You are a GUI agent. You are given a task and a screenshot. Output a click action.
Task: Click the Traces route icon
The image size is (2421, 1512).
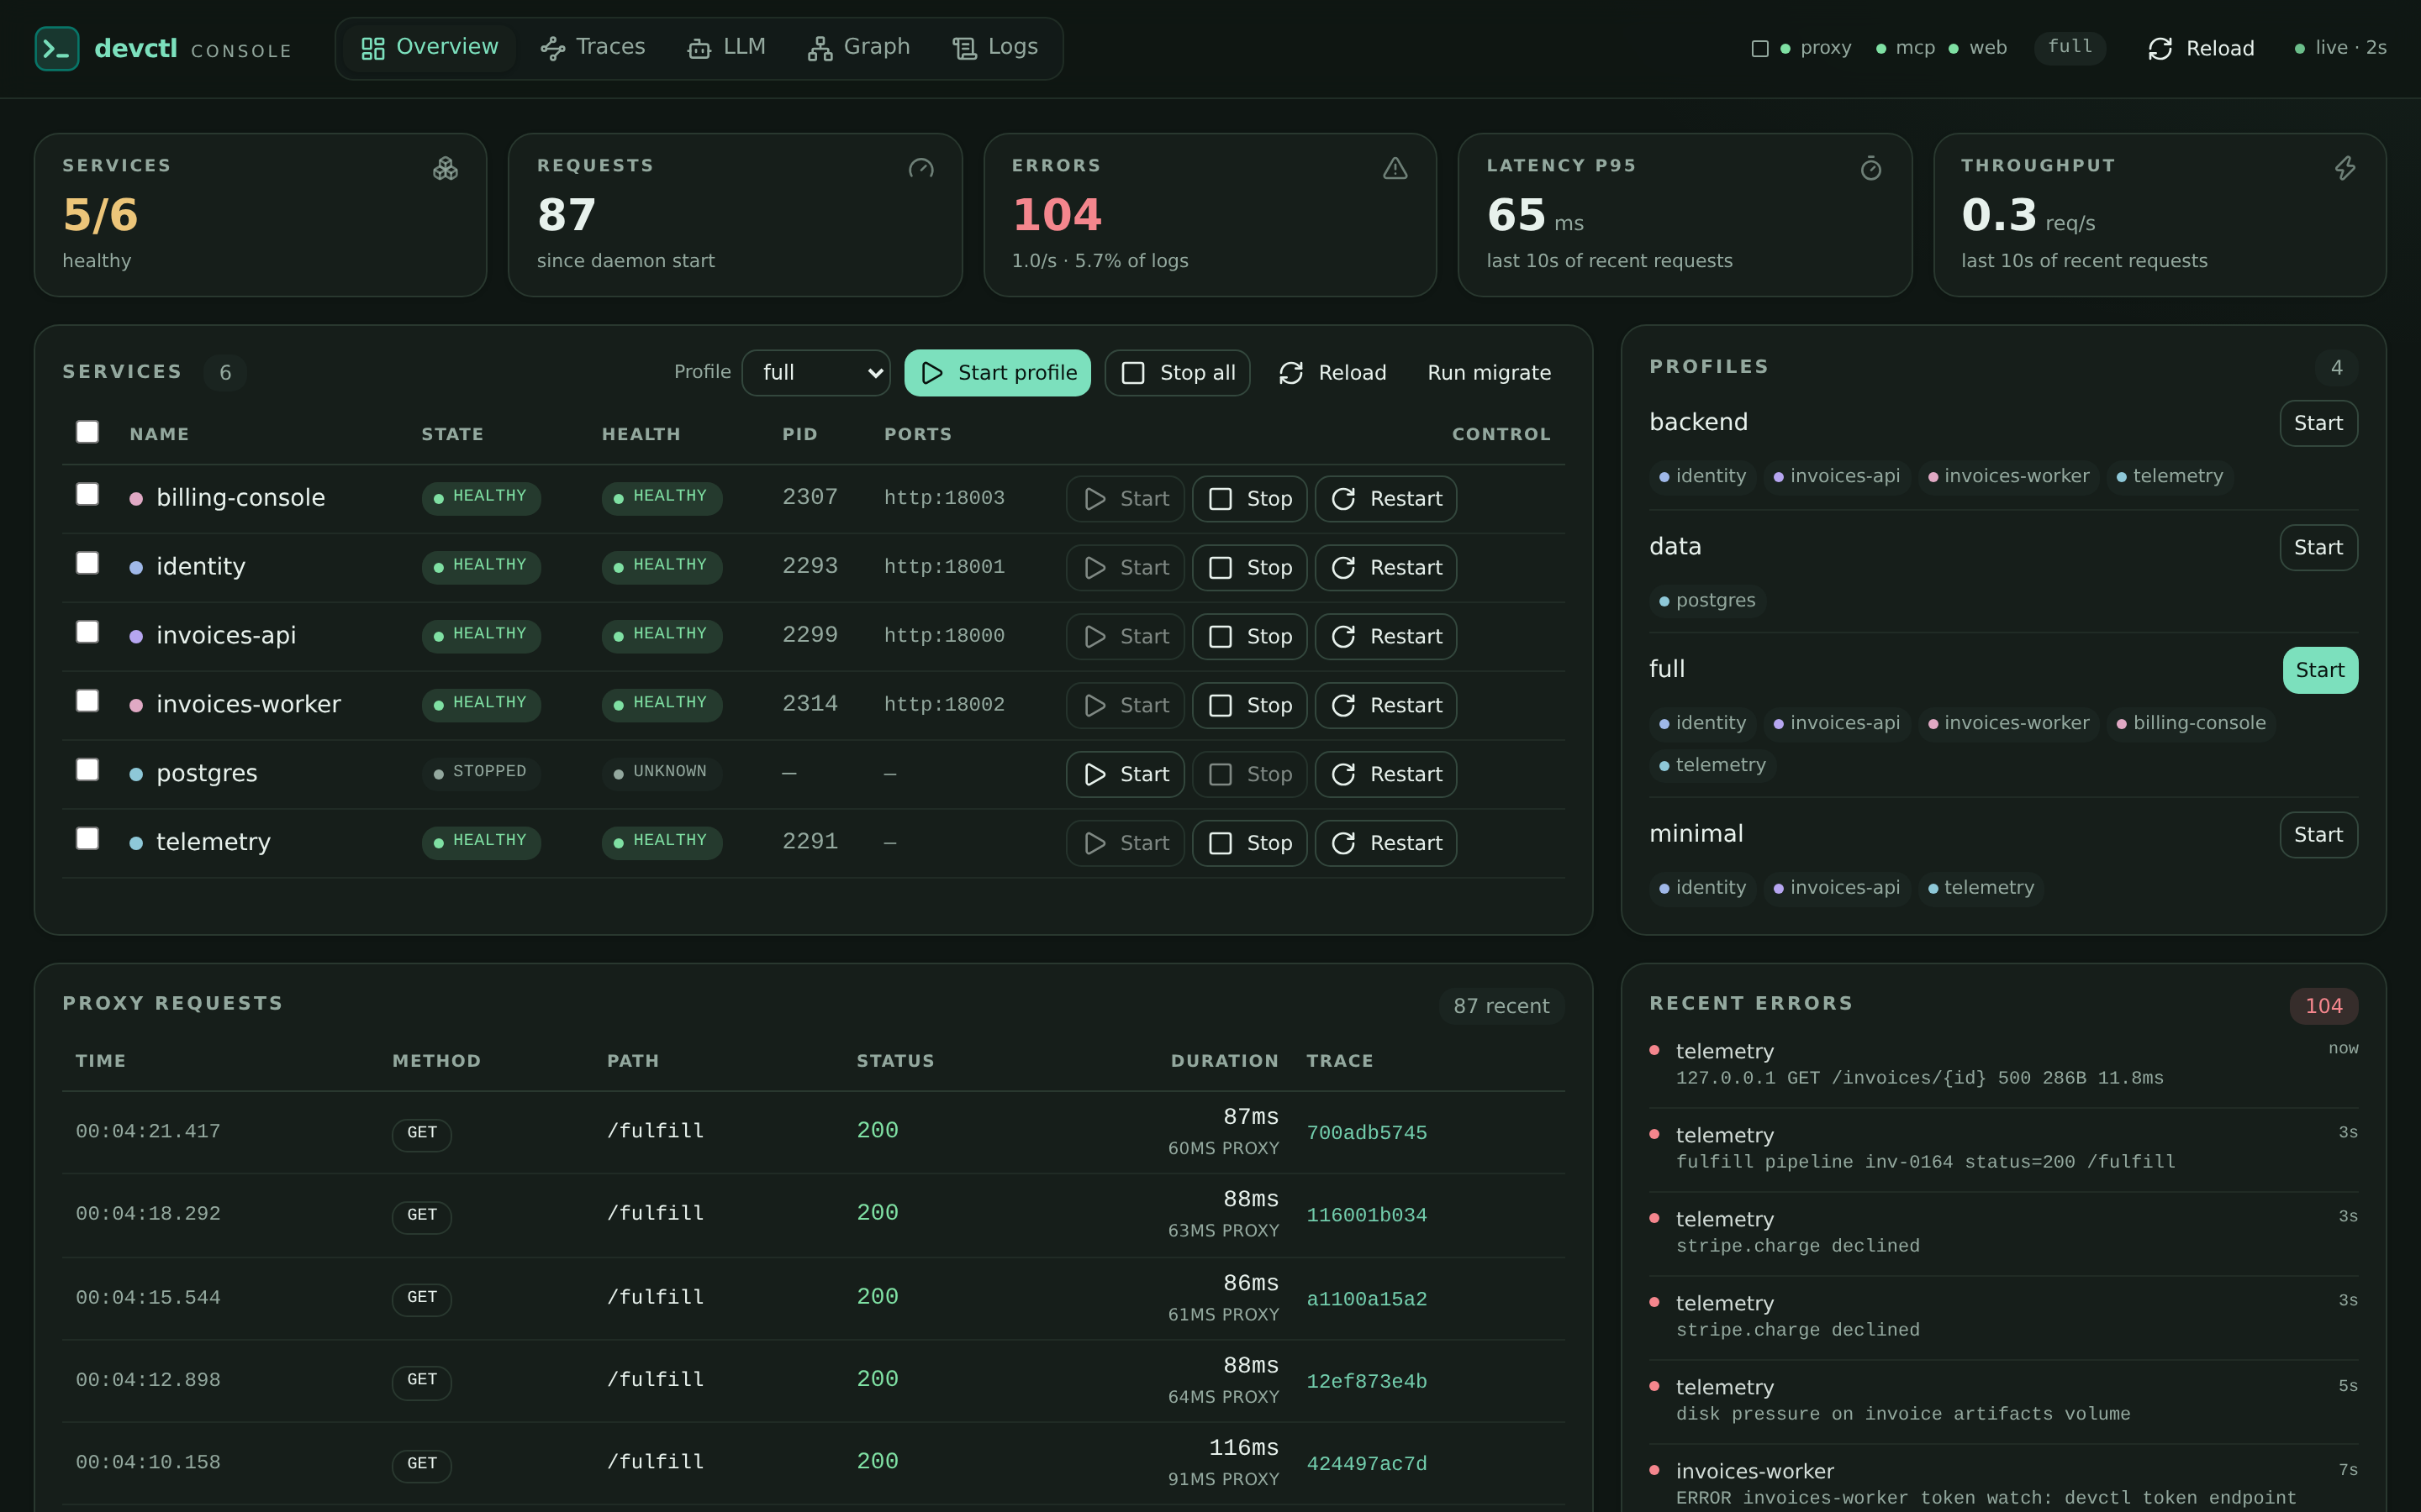click(552, 48)
